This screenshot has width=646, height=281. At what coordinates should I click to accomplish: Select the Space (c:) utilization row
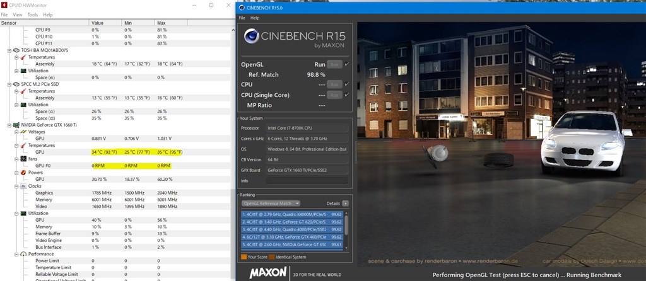[115, 111]
